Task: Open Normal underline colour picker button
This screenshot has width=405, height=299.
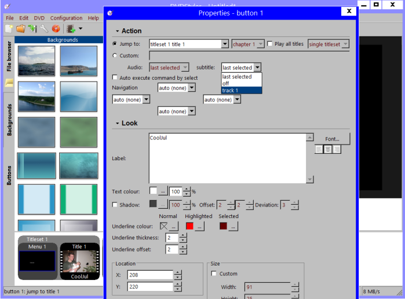Action: 174,227
